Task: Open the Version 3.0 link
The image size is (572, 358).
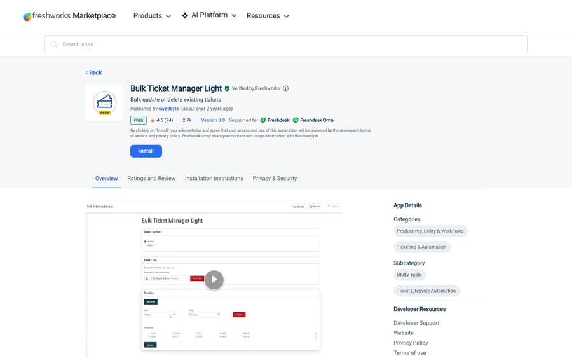Action: [x=213, y=120]
